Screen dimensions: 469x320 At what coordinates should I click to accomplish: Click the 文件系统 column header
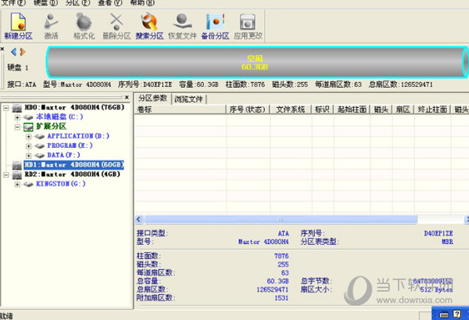291,110
